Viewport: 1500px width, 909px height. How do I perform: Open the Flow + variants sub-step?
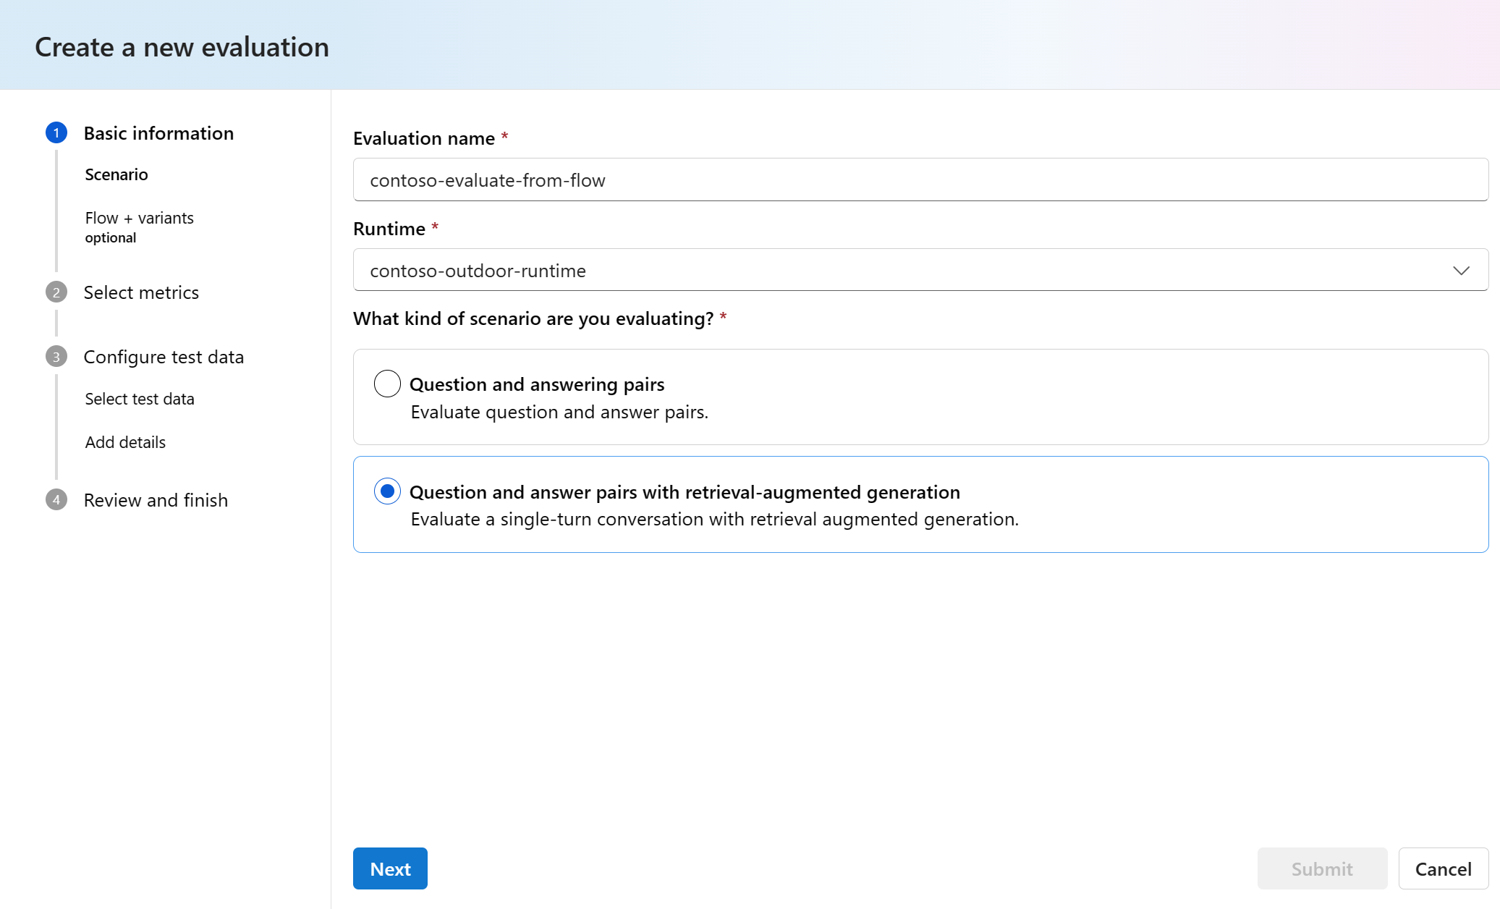point(139,218)
